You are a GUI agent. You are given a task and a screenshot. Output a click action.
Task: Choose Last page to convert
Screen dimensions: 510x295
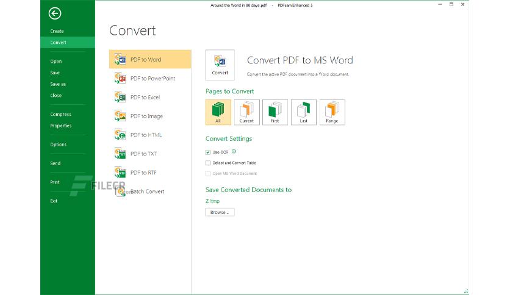coord(304,112)
